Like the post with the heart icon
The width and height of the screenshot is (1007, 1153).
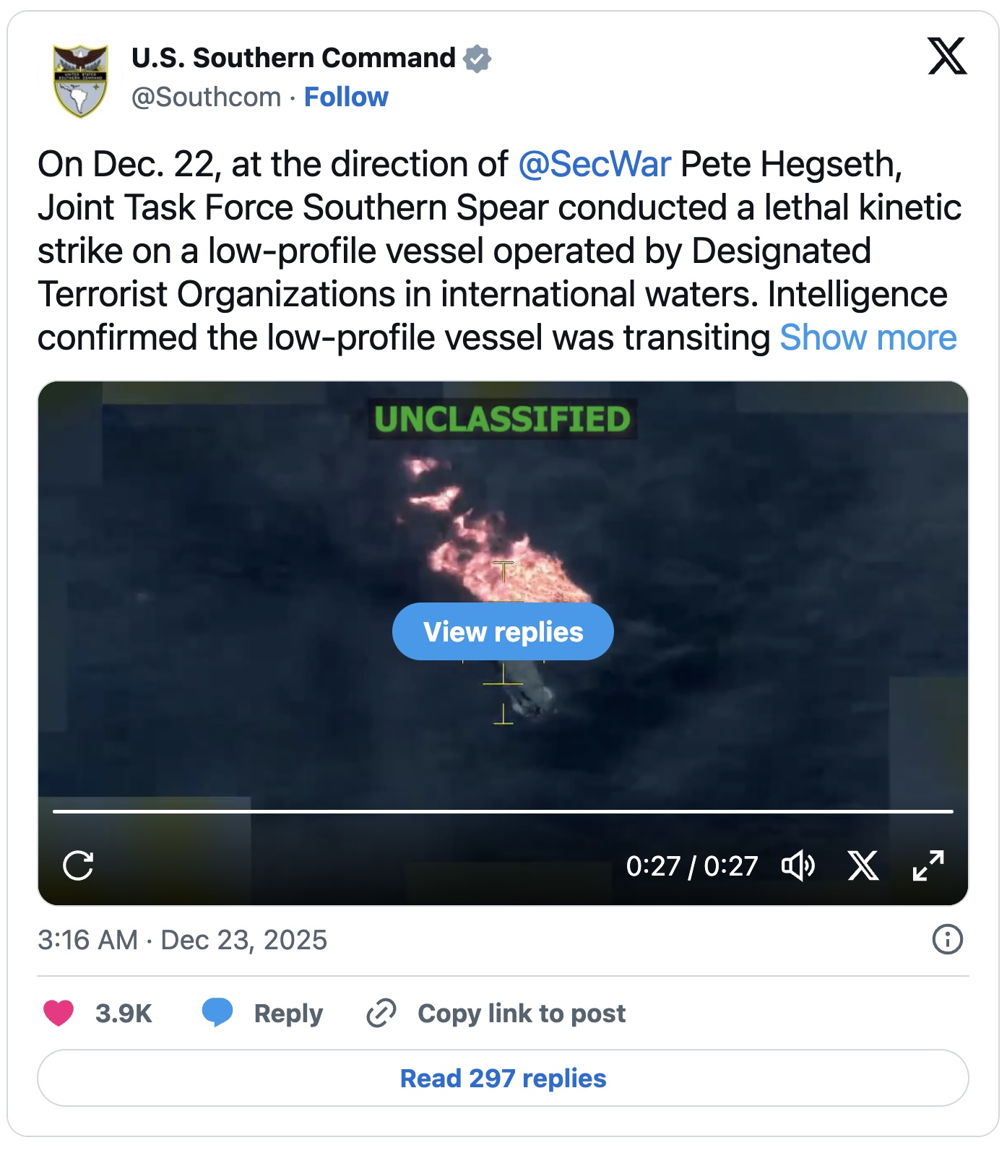point(59,1013)
